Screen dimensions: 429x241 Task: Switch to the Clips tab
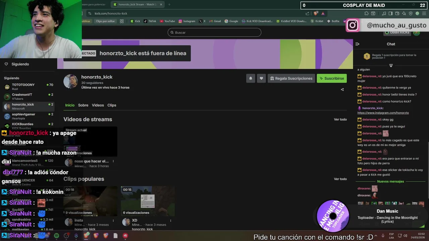click(x=112, y=105)
